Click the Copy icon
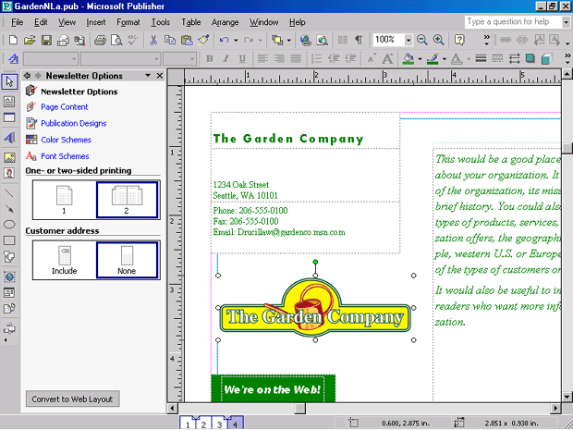This screenshot has height=430, width=573. pyautogui.click(x=170, y=40)
